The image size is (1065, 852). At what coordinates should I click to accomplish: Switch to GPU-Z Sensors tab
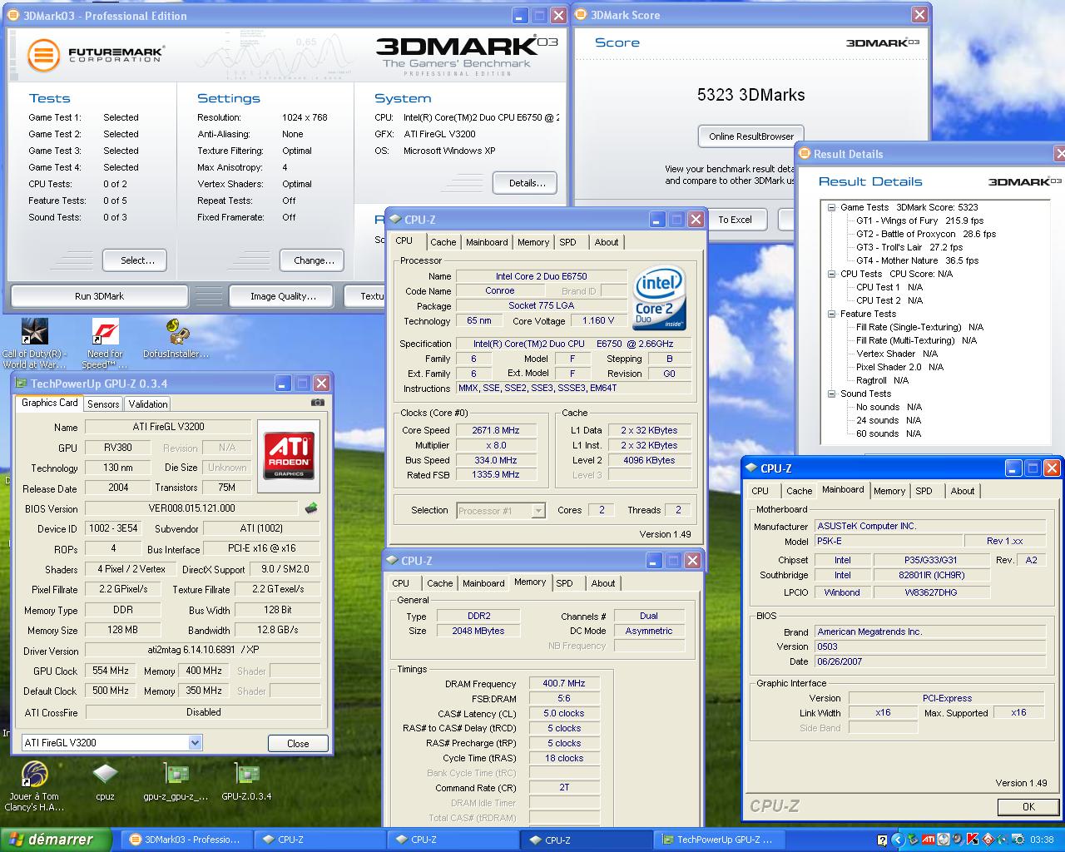[x=103, y=404]
